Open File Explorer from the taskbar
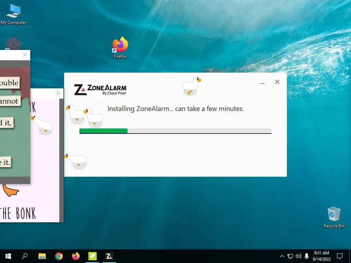The width and height of the screenshot is (351, 263). pos(42,256)
